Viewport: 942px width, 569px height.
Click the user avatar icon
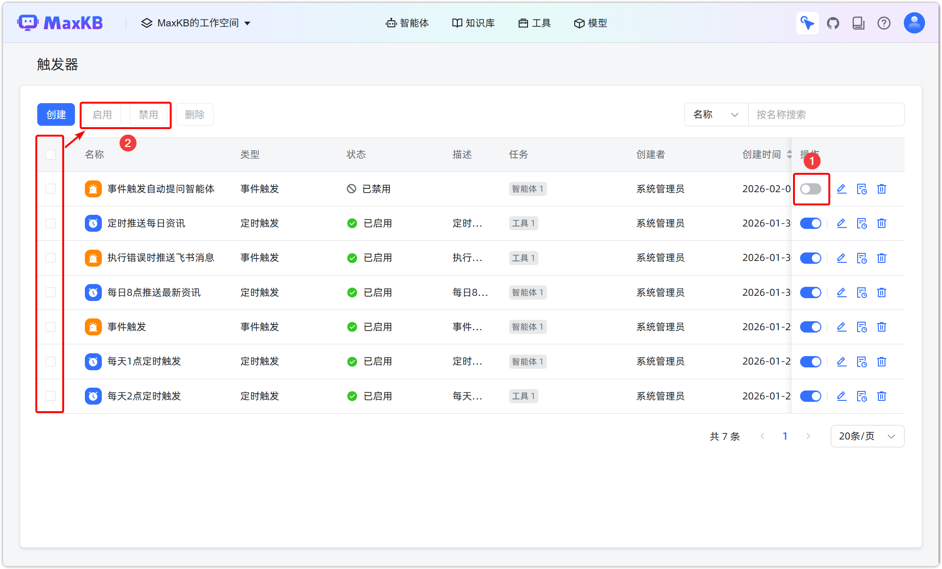(914, 23)
